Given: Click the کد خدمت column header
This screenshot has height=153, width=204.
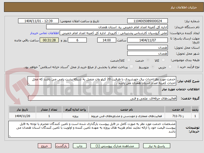Looking at the screenshot, I should [x=178, y=109].
